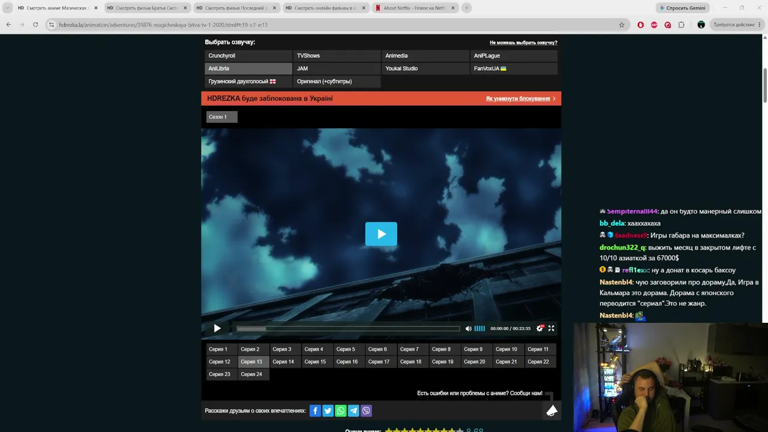
Task: Click 'Есть ошибки или проблемы с аниме? Сообщи нам!'
Action: click(x=479, y=394)
